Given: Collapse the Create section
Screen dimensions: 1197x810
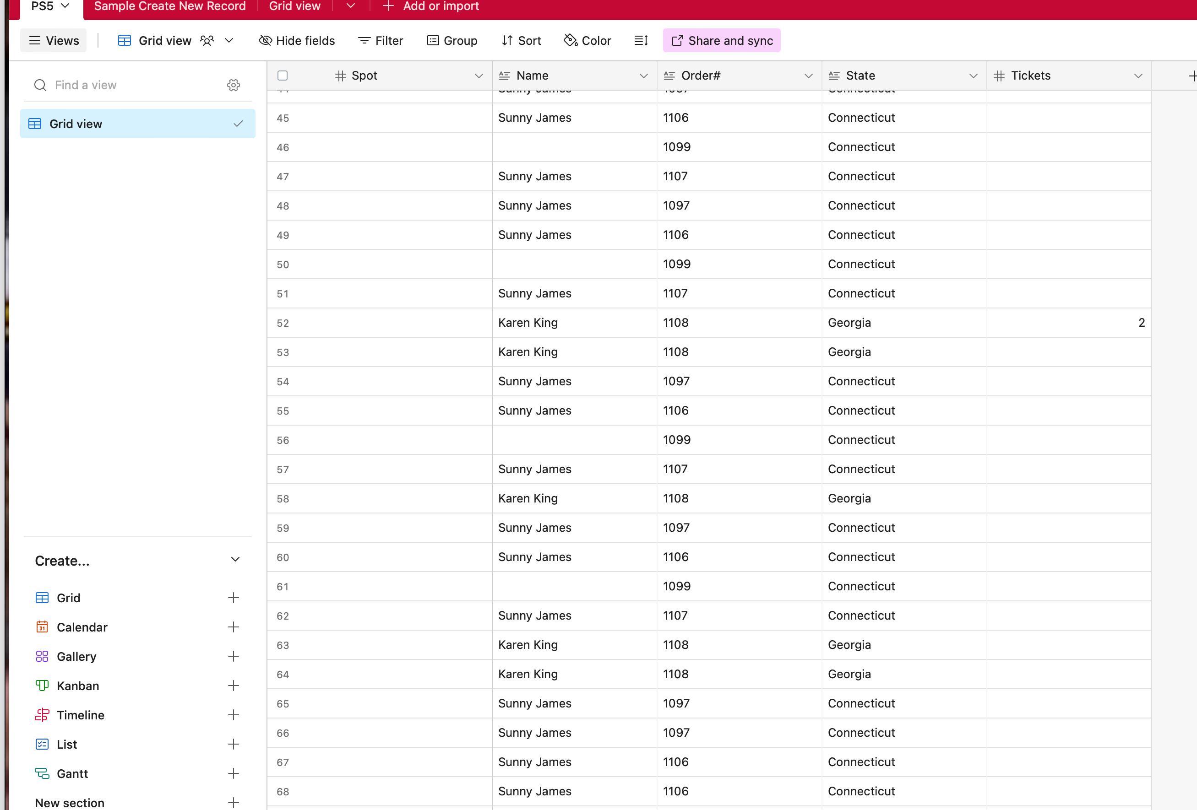Looking at the screenshot, I should click(235, 560).
